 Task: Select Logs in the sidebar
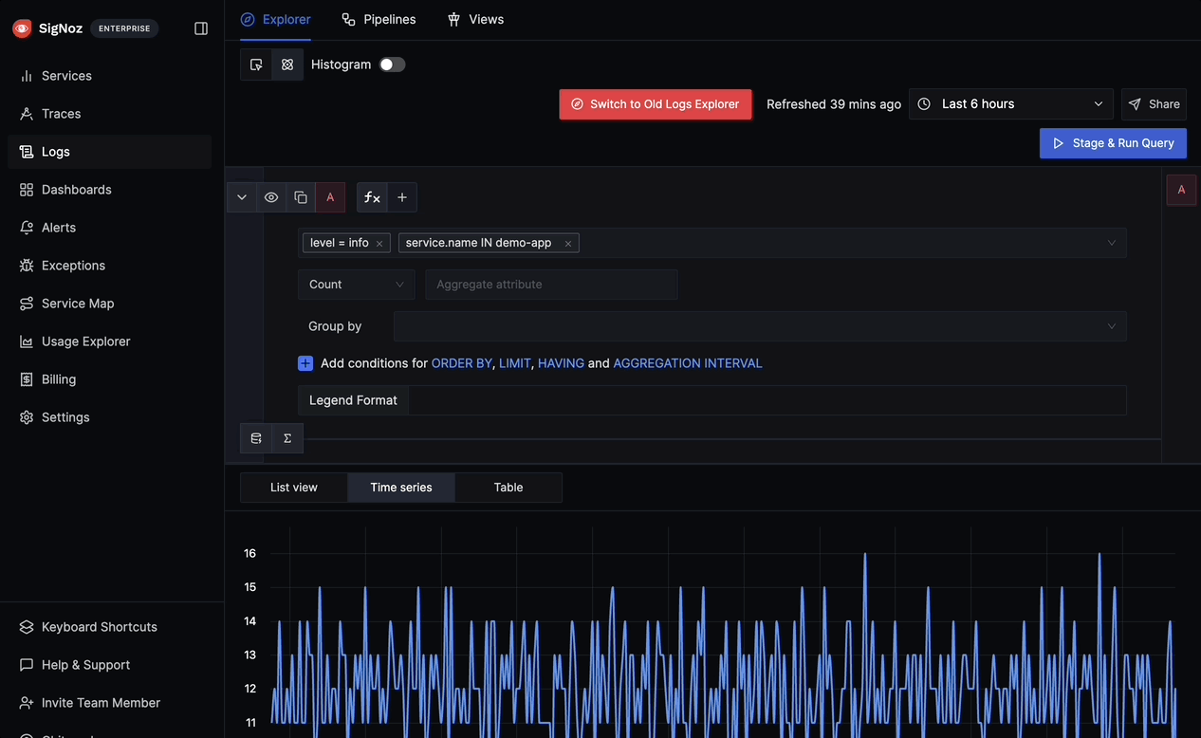tap(109, 152)
